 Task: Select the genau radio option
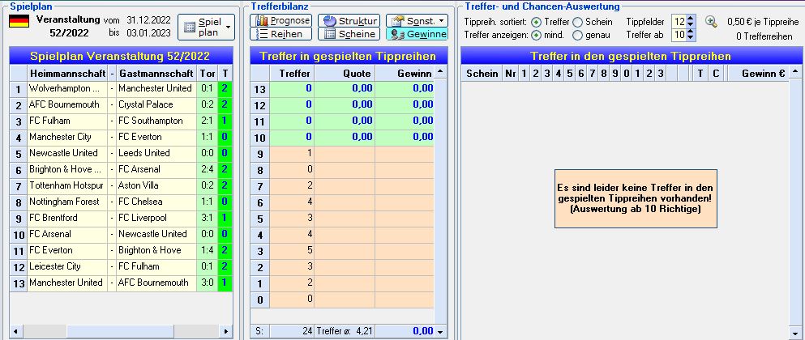click(x=577, y=36)
